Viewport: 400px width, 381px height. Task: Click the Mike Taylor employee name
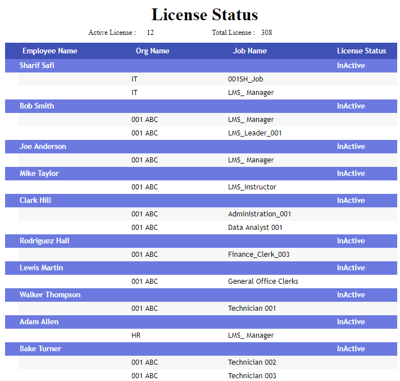pos(39,174)
